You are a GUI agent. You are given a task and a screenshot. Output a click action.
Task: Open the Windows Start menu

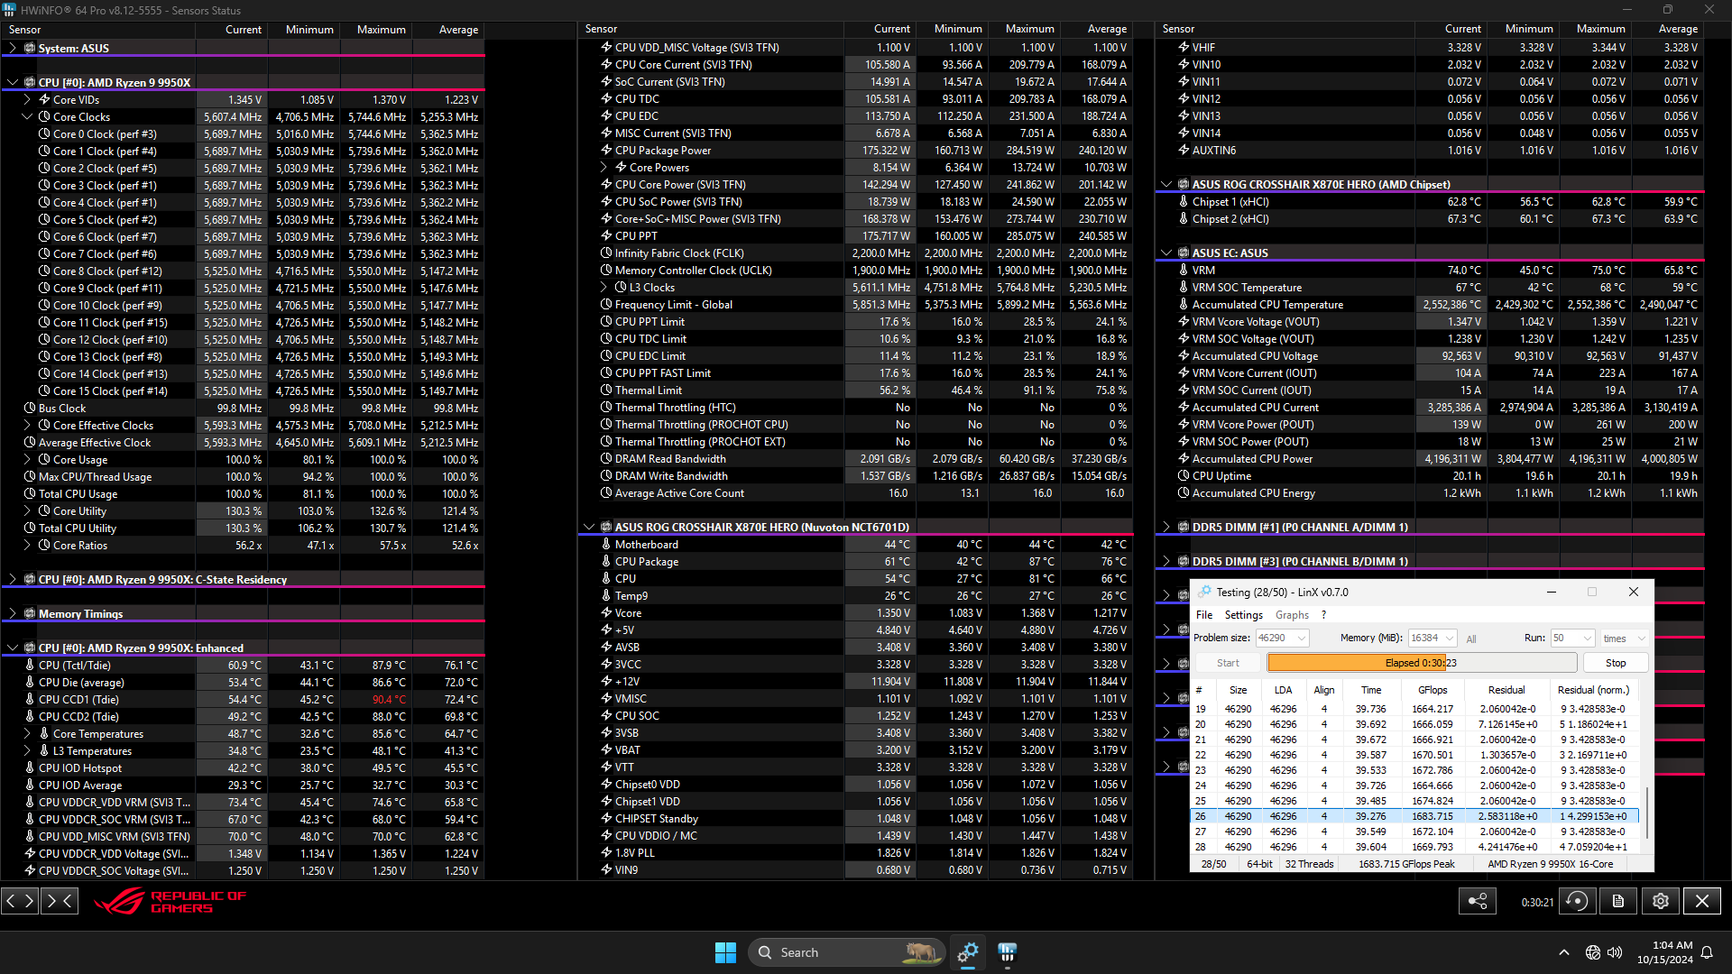click(x=725, y=952)
